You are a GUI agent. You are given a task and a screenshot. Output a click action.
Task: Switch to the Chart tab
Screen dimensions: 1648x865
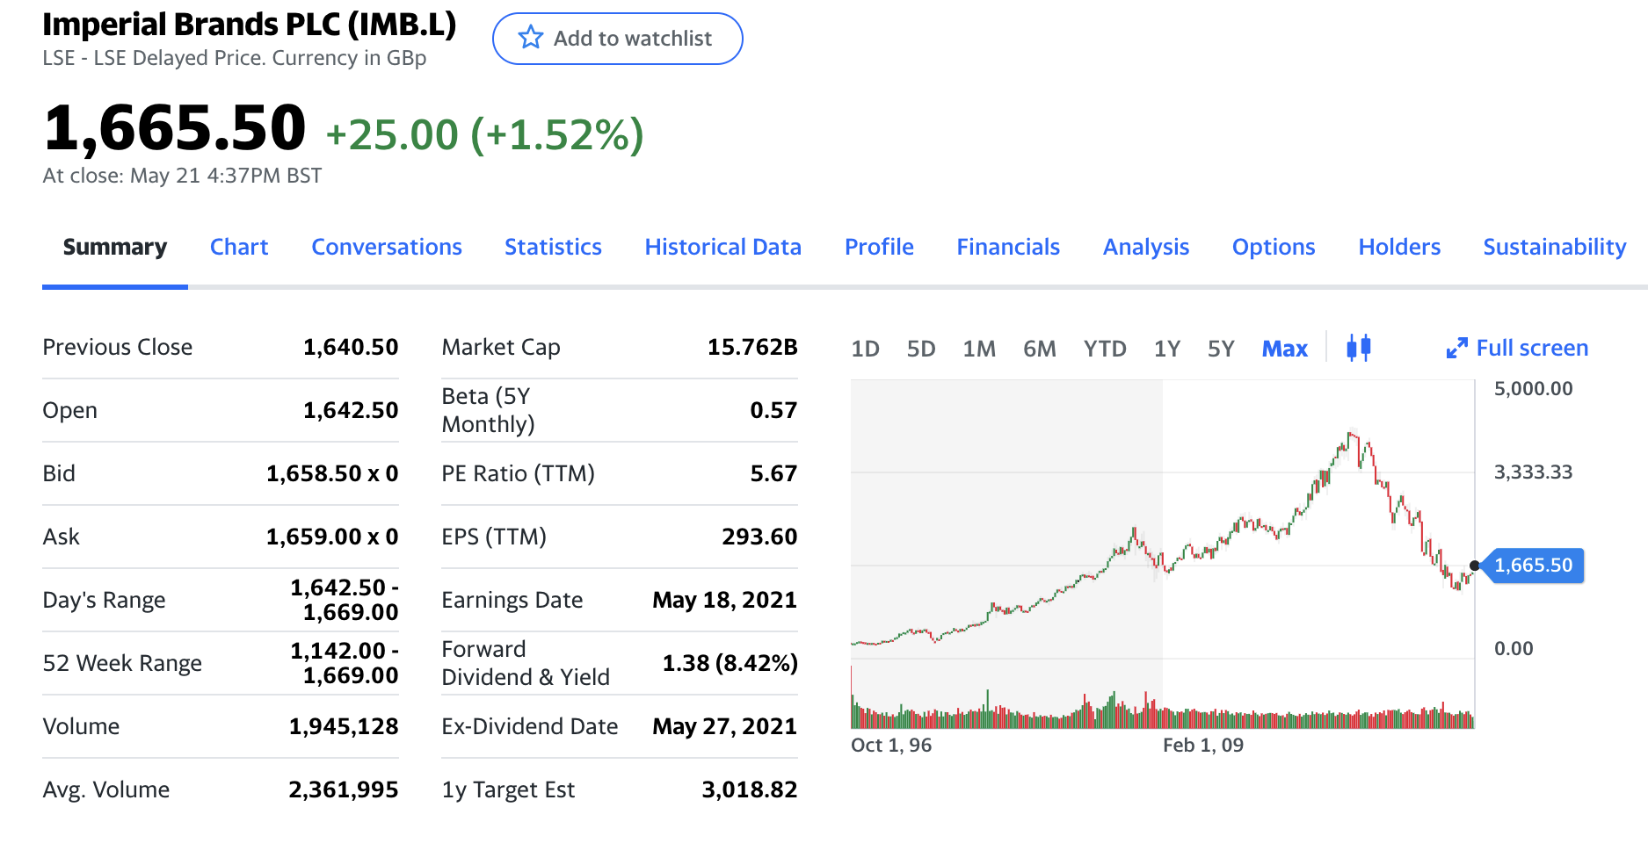239,248
